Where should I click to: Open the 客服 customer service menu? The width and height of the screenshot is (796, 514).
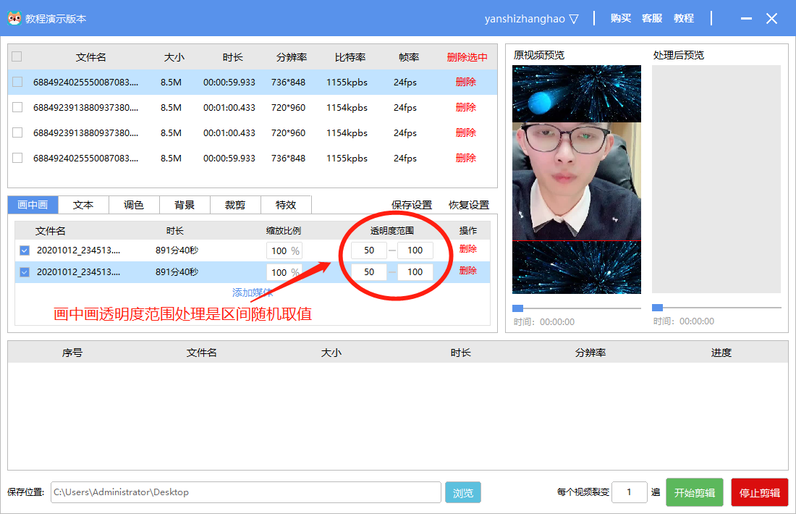pos(652,18)
